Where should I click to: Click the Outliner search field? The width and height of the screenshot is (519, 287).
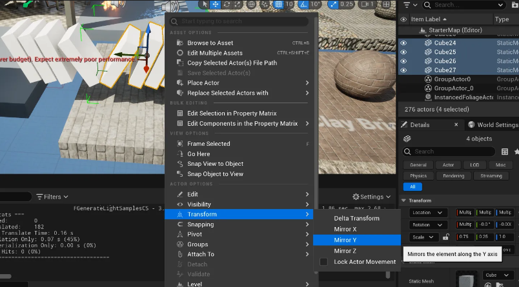[463, 5]
